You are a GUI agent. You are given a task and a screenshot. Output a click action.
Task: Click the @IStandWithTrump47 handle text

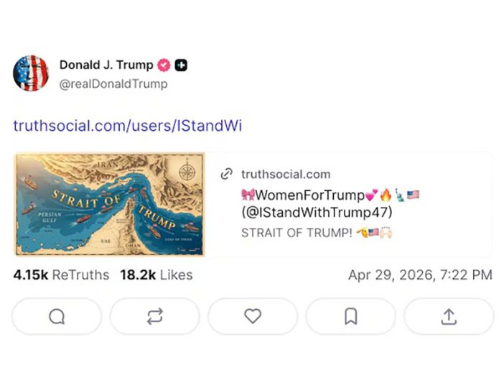[317, 213]
